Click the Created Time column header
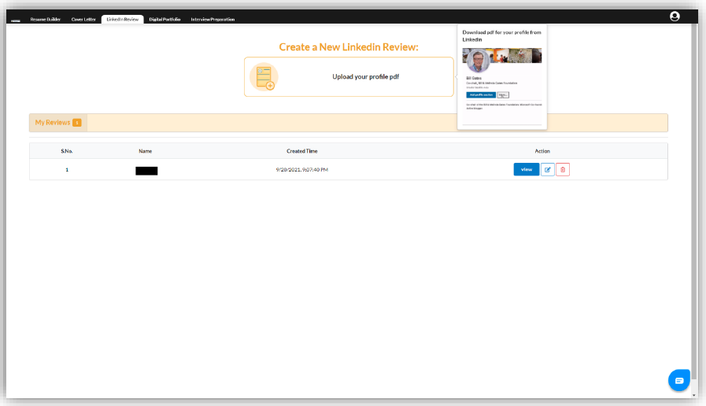The height and width of the screenshot is (406, 706). (301, 150)
